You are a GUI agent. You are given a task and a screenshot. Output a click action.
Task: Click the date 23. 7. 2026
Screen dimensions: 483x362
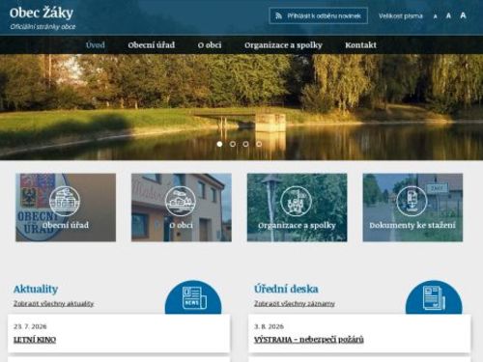30,326
